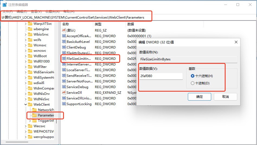
Task: Click the WebClient folder icon in tree
Action: [x=30, y=105]
